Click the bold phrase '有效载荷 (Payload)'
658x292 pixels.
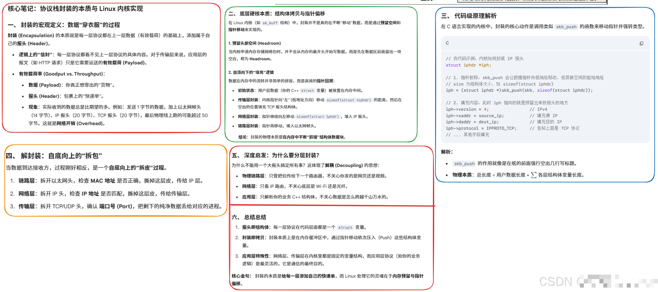[125, 63]
